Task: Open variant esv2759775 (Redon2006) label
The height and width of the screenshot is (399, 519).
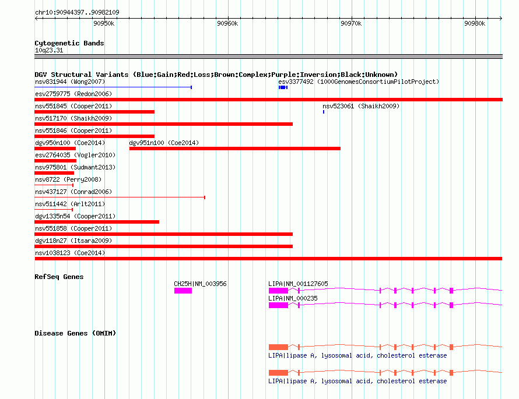Action: point(73,94)
